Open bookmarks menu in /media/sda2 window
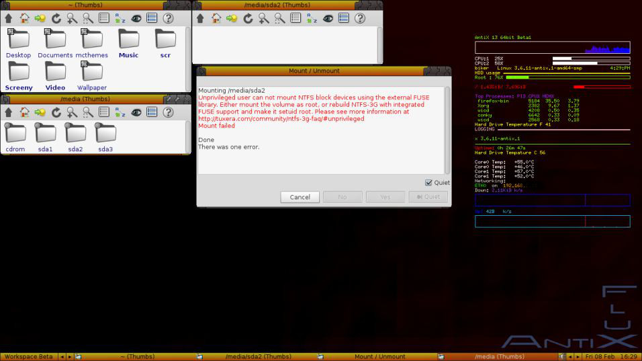Viewport: 642px width, 361px height. [232, 18]
